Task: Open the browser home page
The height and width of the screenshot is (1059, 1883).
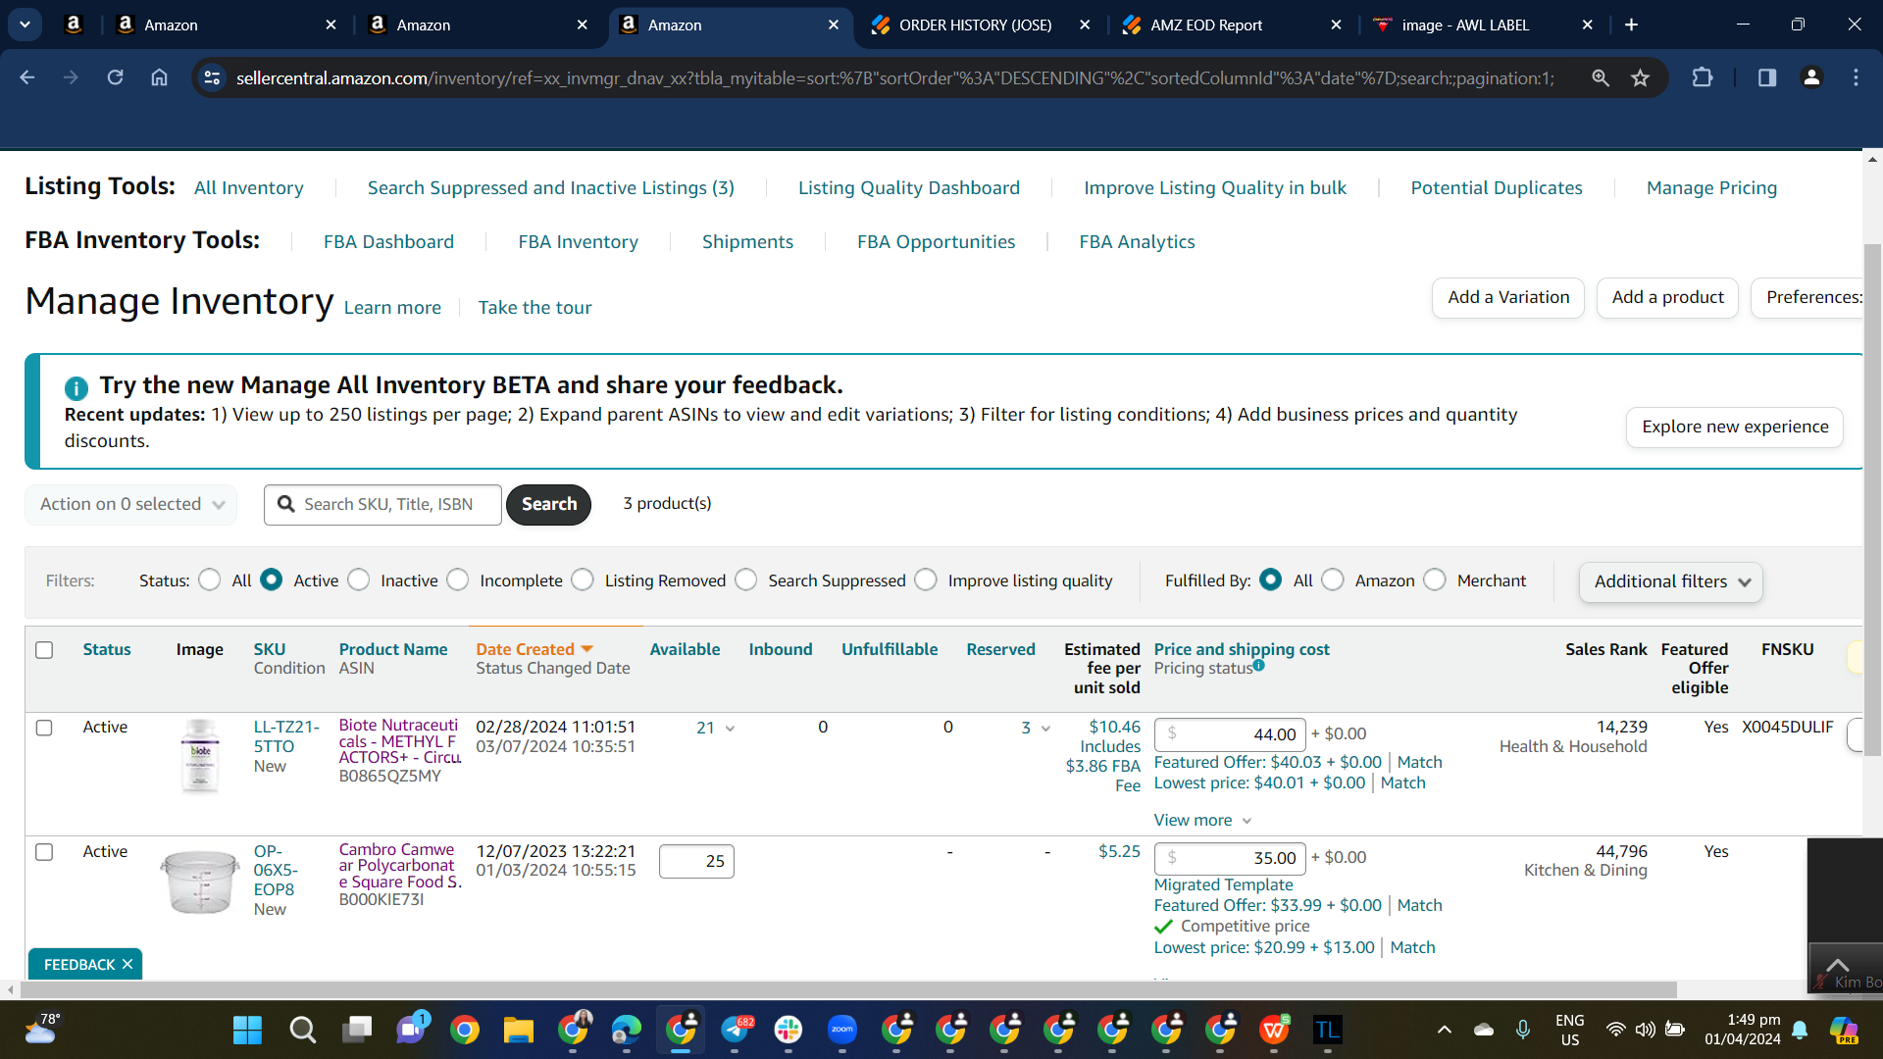Action: 159,77
